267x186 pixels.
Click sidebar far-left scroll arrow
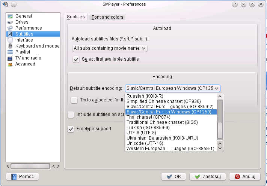point(8,166)
